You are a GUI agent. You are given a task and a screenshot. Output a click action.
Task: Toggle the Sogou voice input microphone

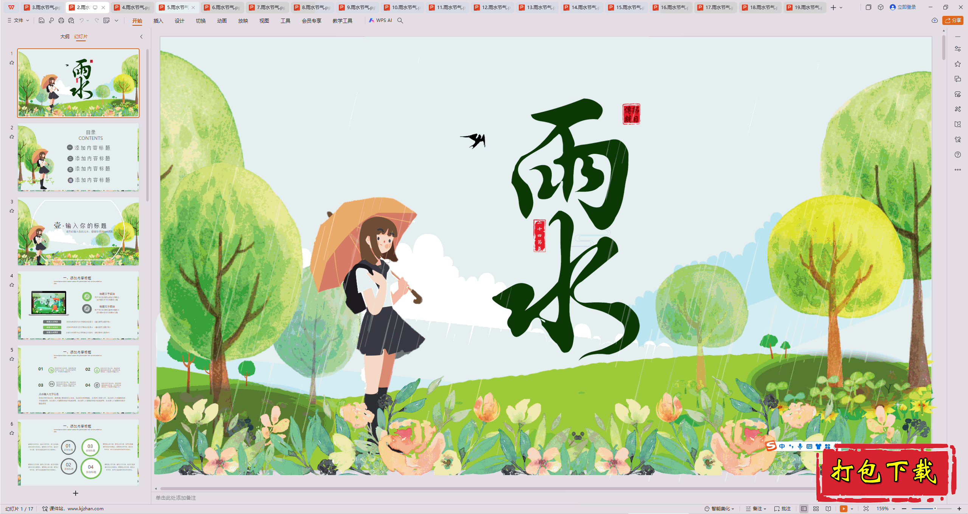(x=800, y=446)
